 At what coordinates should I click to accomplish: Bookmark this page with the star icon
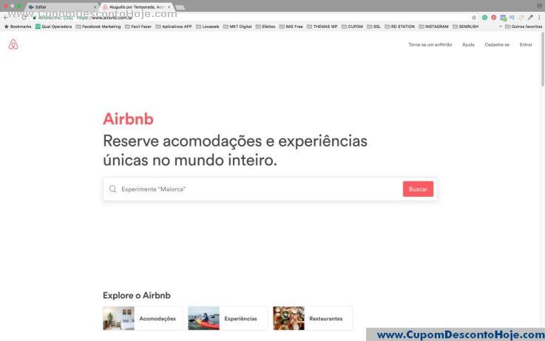pyautogui.click(x=474, y=17)
